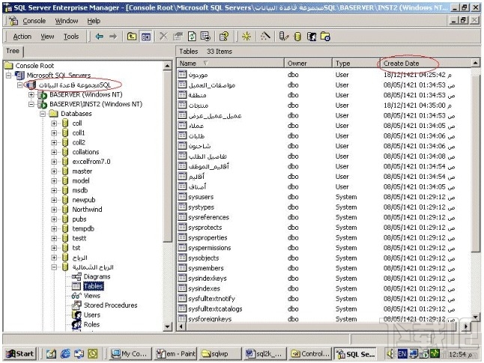Open the View menu

pos(47,37)
